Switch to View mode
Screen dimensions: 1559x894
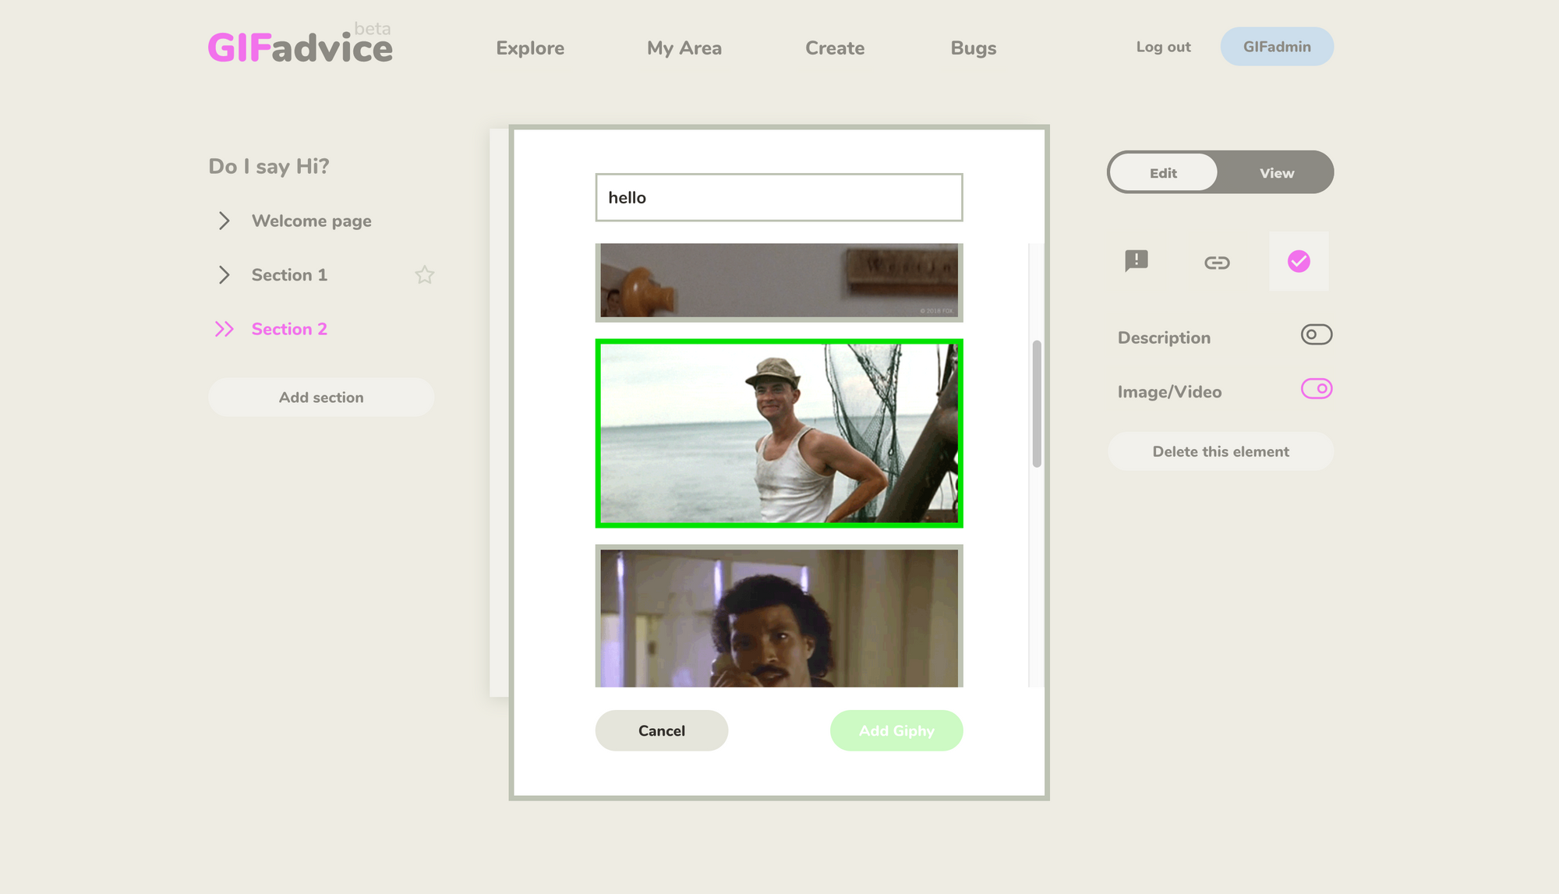(x=1276, y=173)
